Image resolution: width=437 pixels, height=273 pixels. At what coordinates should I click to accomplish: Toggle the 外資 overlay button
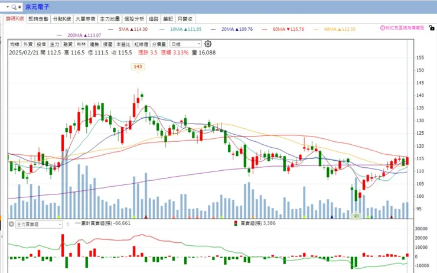point(28,44)
